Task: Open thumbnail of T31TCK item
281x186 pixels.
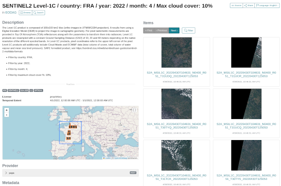Action: tap(177, 155)
